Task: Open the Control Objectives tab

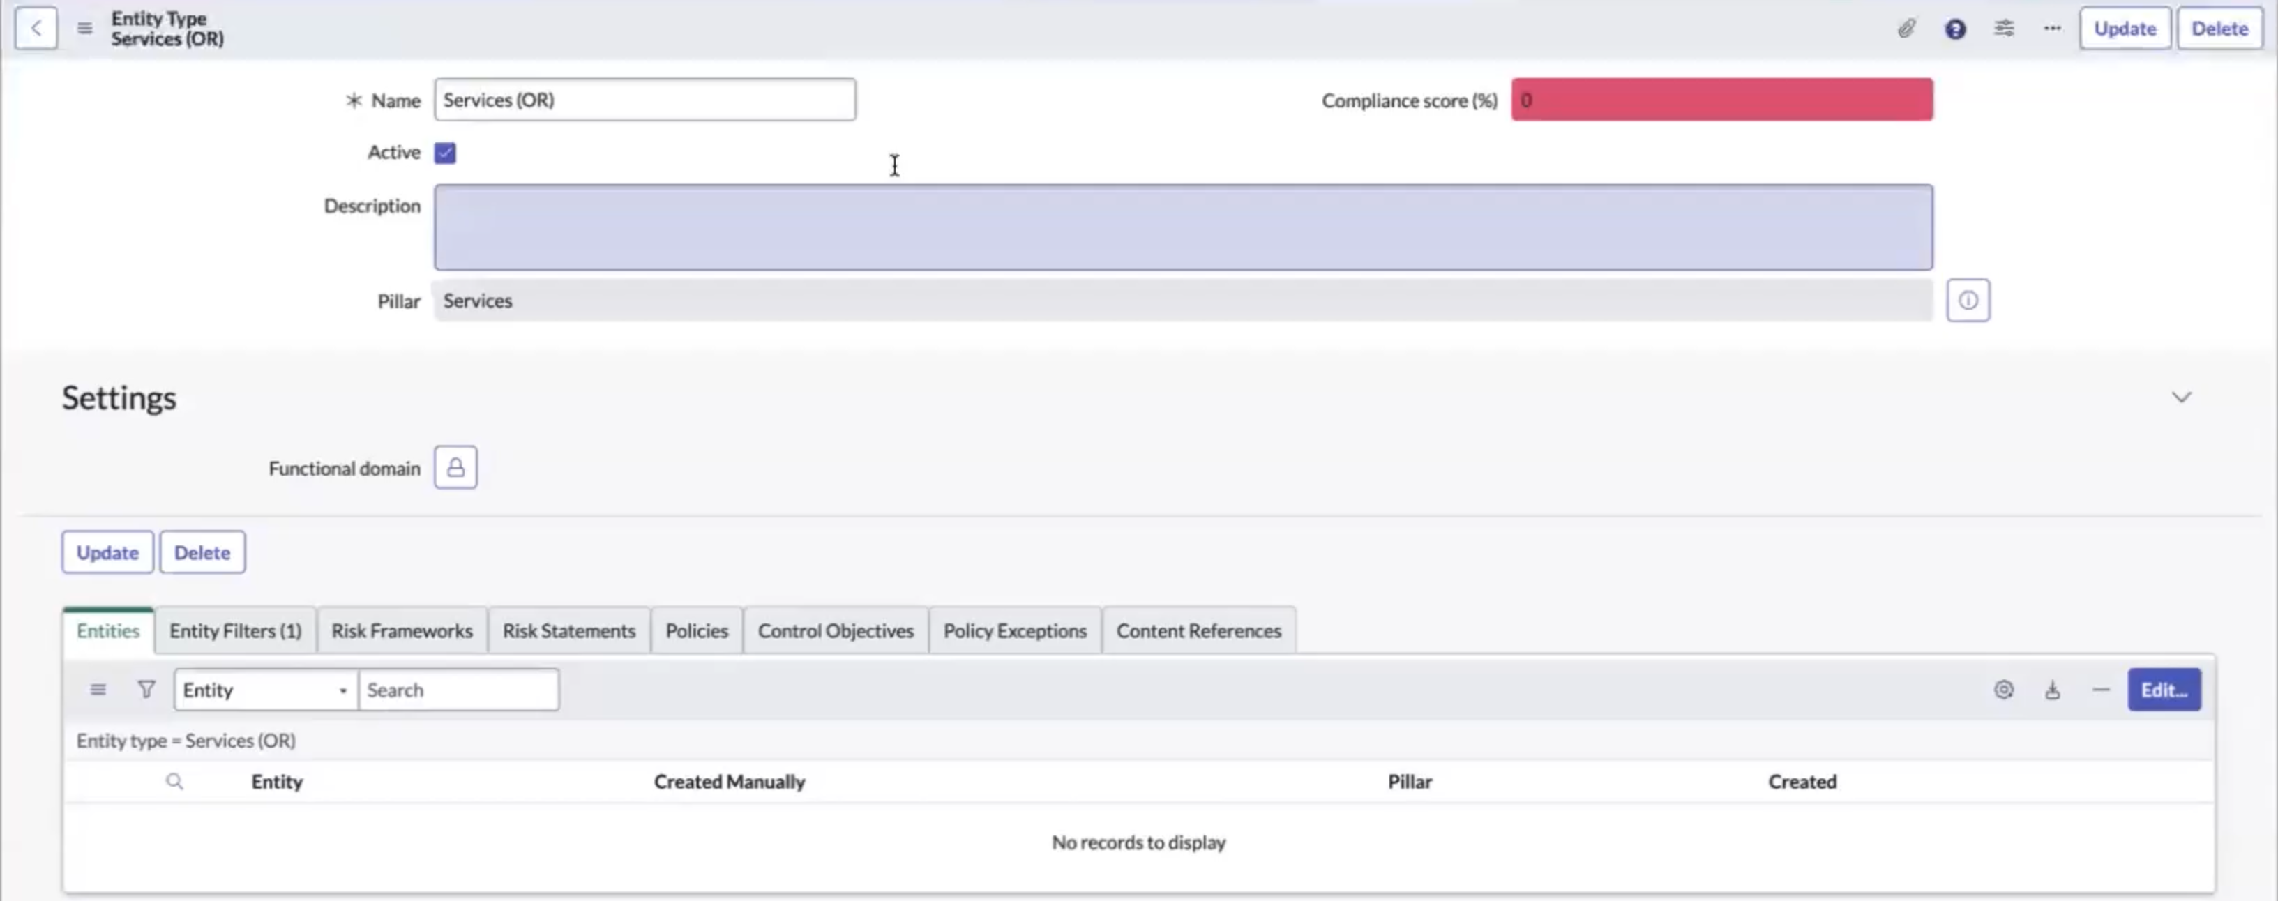Action: (x=836, y=631)
